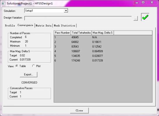Switch to the Profile tab
Viewport: 159px width, 116px height.
[10, 26]
